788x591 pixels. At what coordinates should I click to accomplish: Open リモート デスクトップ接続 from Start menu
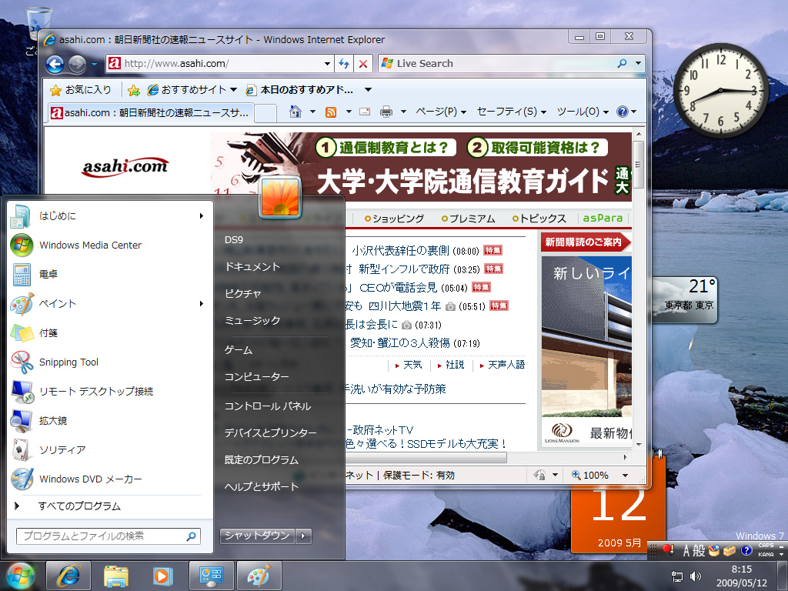[x=108, y=392]
